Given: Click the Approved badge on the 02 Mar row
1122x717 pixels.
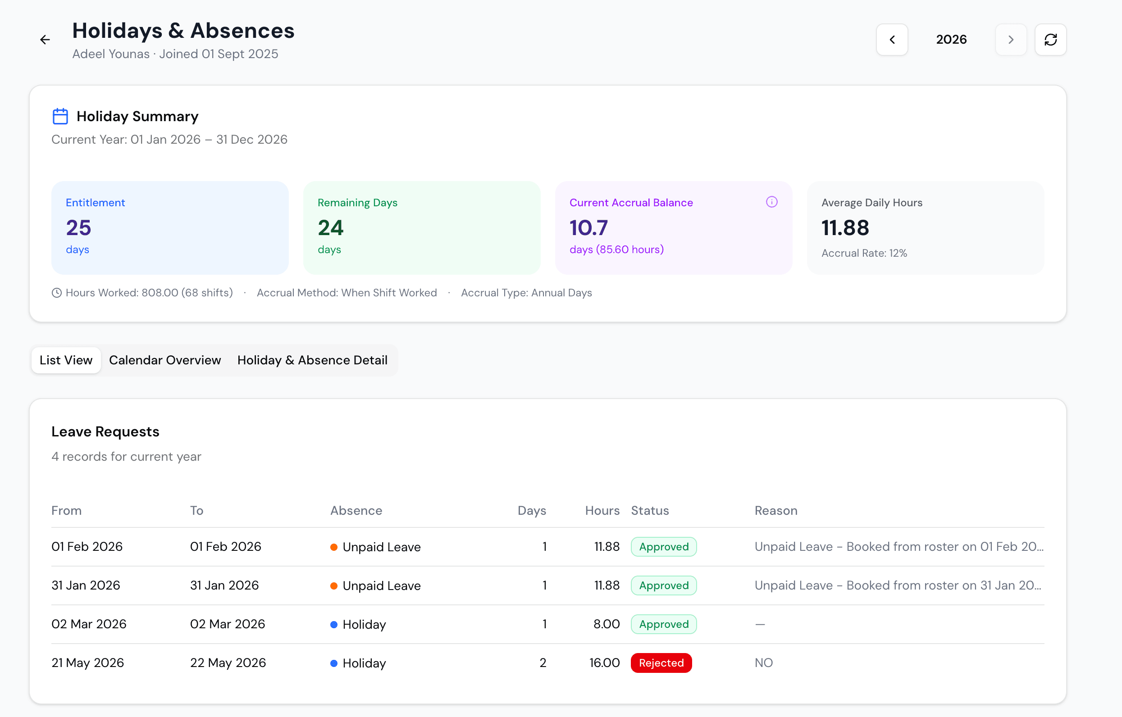Looking at the screenshot, I should pos(663,624).
